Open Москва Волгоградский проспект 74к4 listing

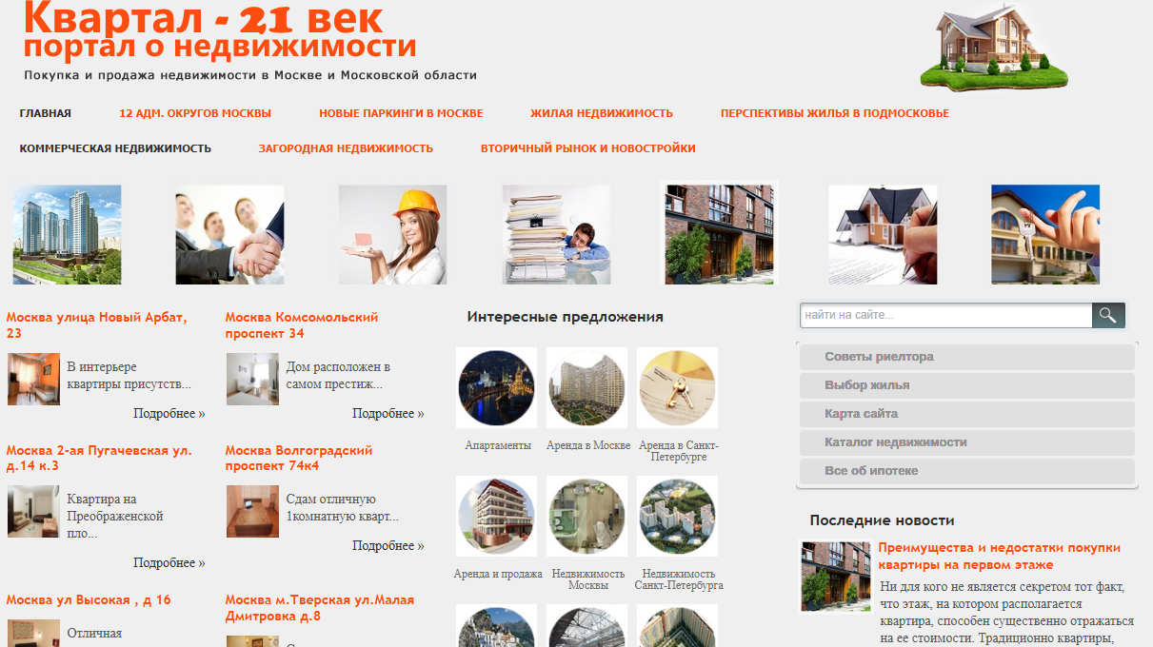point(299,458)
